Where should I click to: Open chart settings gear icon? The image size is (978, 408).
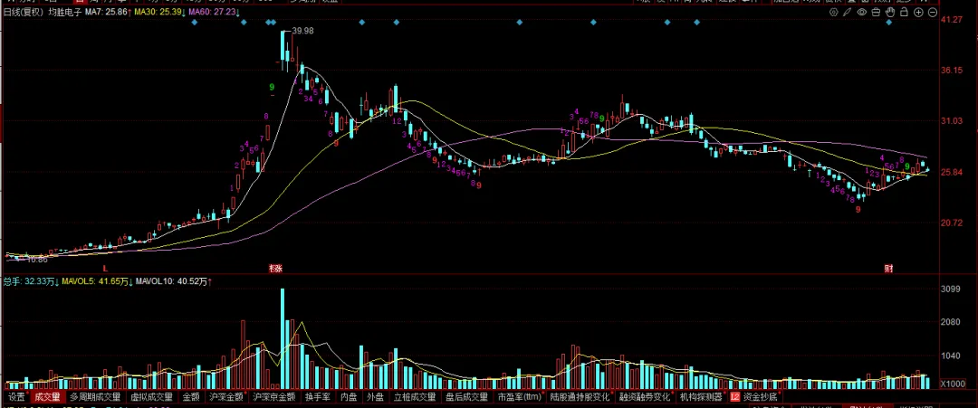pos(834,12)
